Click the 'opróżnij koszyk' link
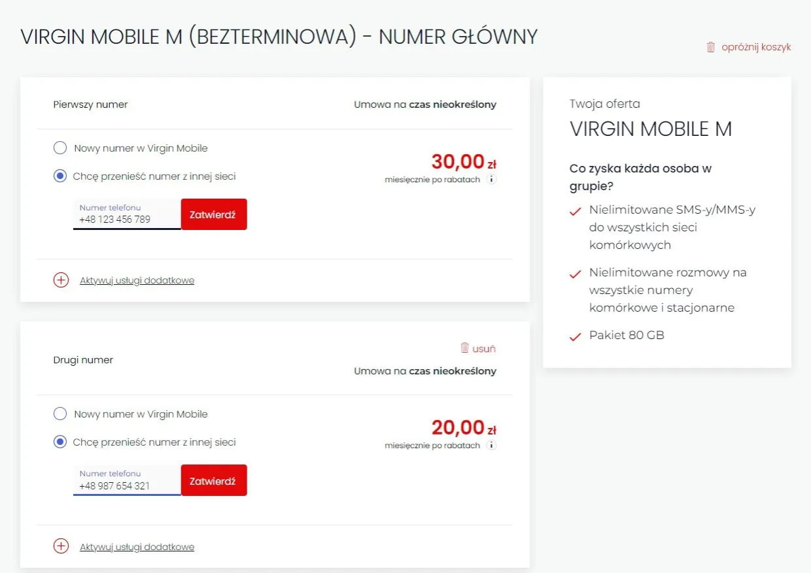811x573 pixels. point(756,47)
